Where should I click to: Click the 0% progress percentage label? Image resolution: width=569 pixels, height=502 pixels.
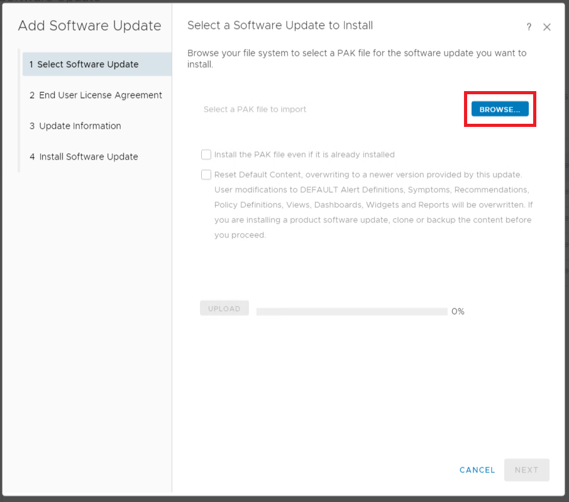coord(458,311)
